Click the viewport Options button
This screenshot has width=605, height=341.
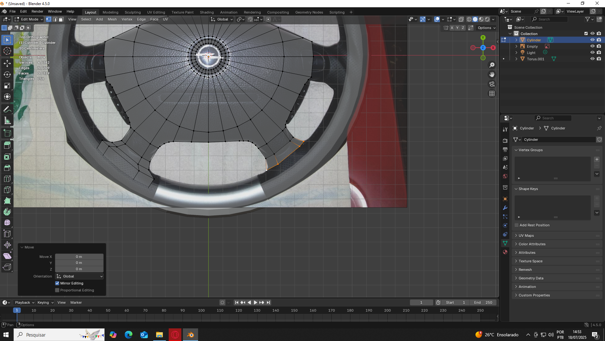[x=486, y=28]
